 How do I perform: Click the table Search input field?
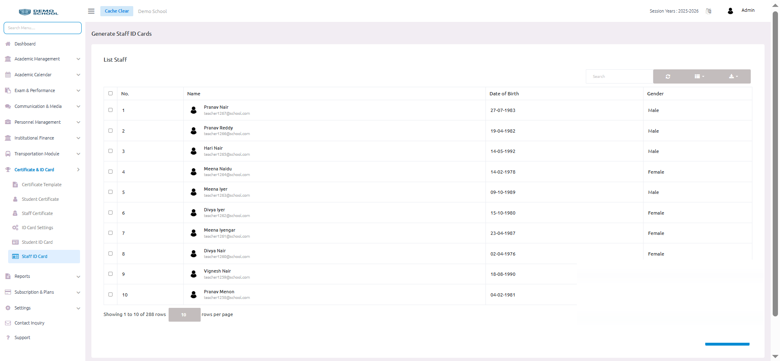(x=619, y=76)
